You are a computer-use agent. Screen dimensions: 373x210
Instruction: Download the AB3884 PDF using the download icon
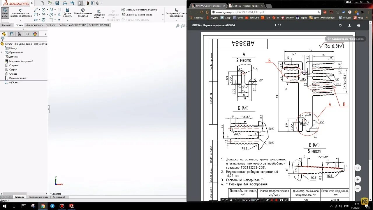[349, 25]
